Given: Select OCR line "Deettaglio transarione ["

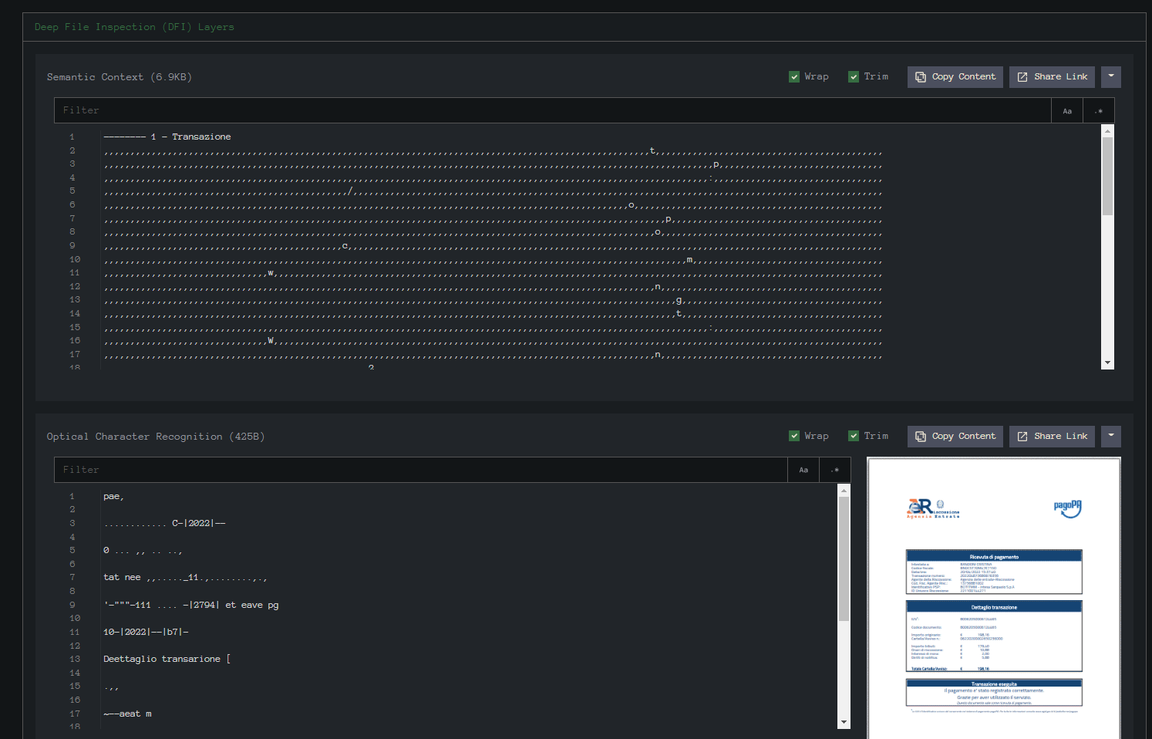Looking at the screenshot, I should pos(167,659).
